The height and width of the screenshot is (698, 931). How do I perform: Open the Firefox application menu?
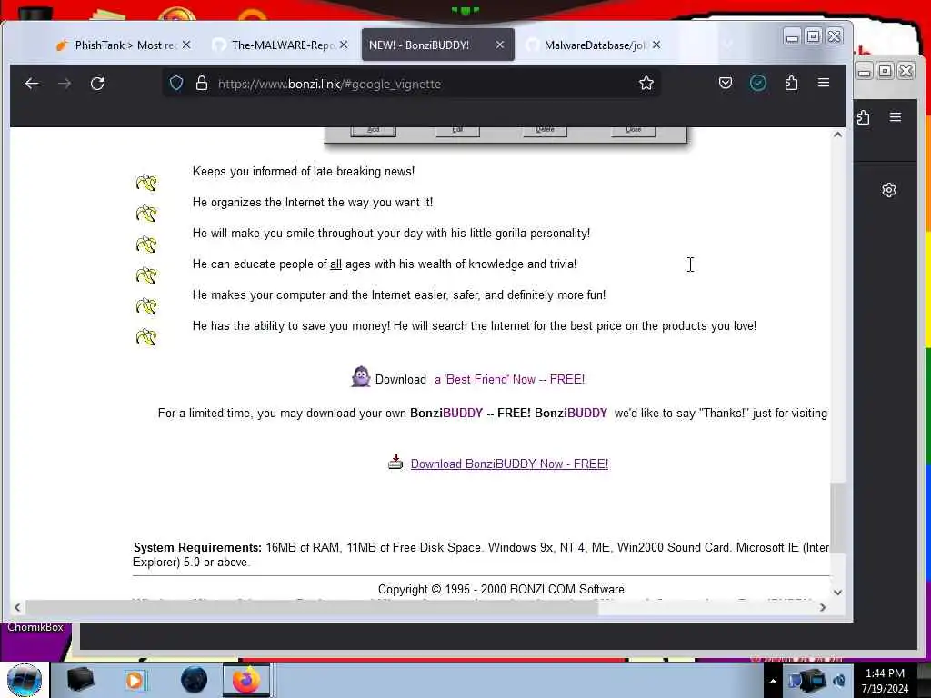pyautogui.click(x=824, y=83)
